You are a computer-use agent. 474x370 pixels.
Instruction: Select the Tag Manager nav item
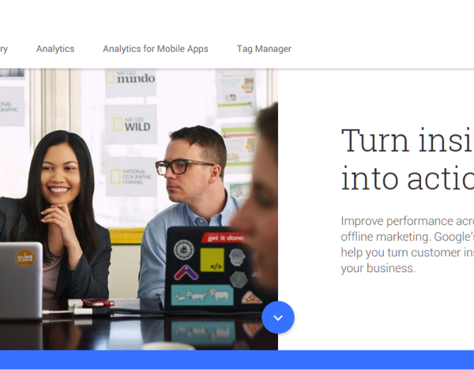pos(264,49)
